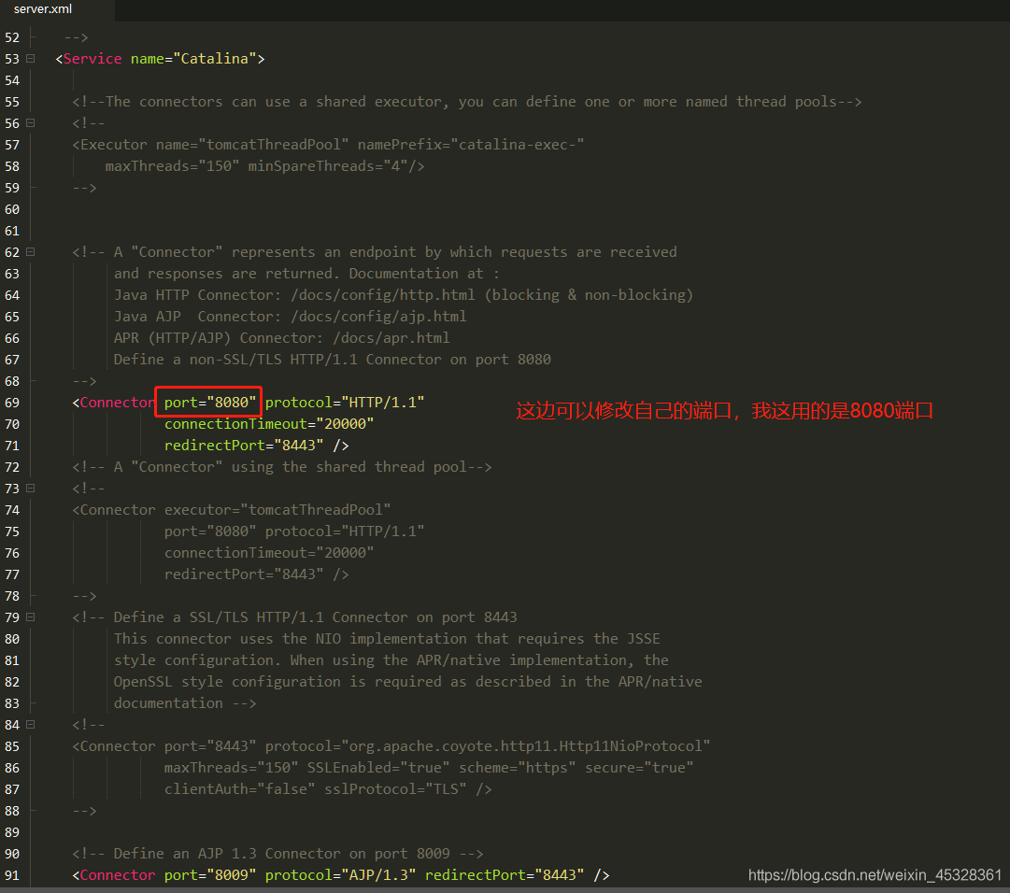
Task: Click line number 53 in the gutter
Action: (x=12, y=59)
